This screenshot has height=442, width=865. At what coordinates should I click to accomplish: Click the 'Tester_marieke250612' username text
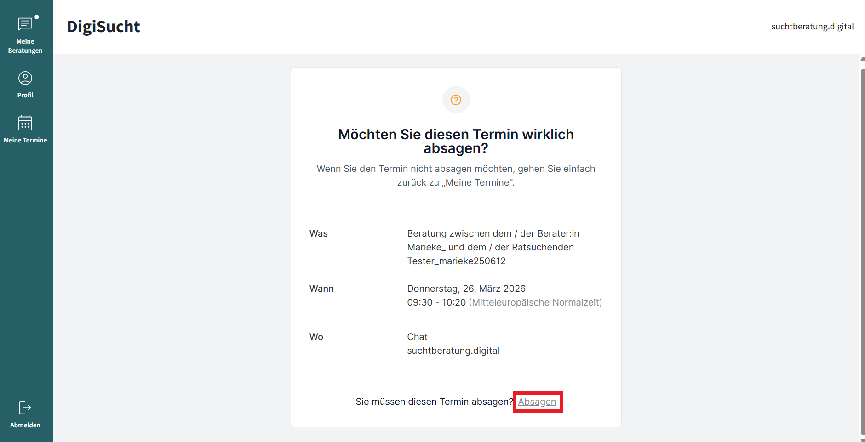click(456, 261)
